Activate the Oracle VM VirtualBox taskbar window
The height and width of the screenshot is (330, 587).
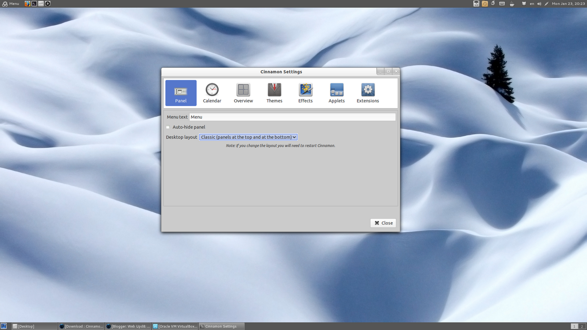click(x=175, y=326)
